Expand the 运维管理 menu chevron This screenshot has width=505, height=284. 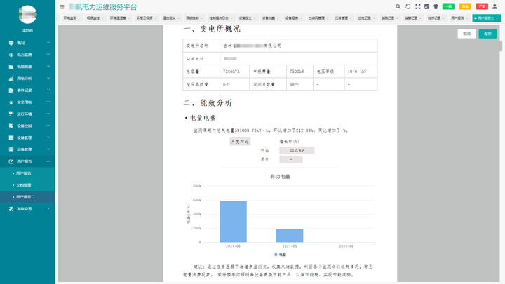(48, 150)
